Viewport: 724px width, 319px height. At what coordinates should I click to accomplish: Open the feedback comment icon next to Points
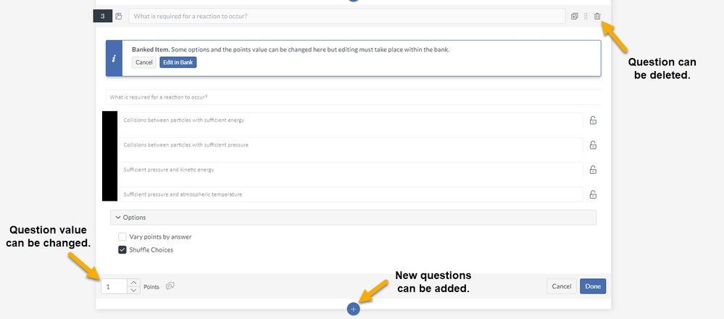point(170,286)
